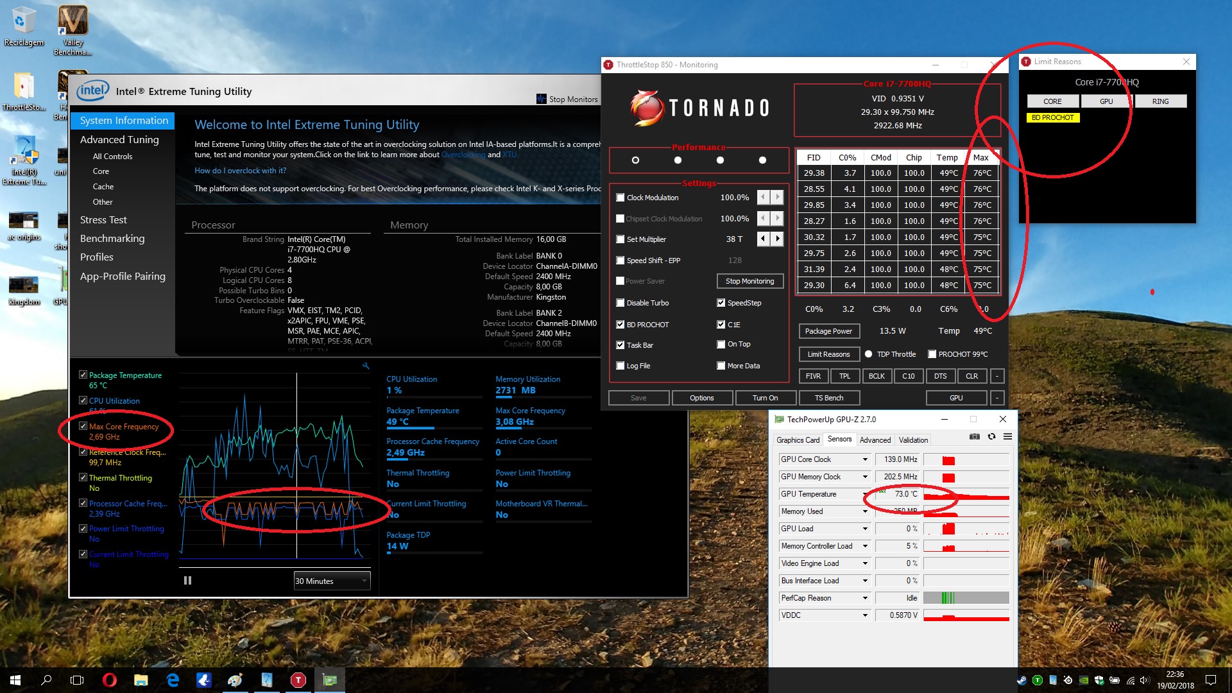Expand the Video Engine Load dropdown
Image resolution: width=1232 pixels, height=693 pixels.
click(864, 563)
